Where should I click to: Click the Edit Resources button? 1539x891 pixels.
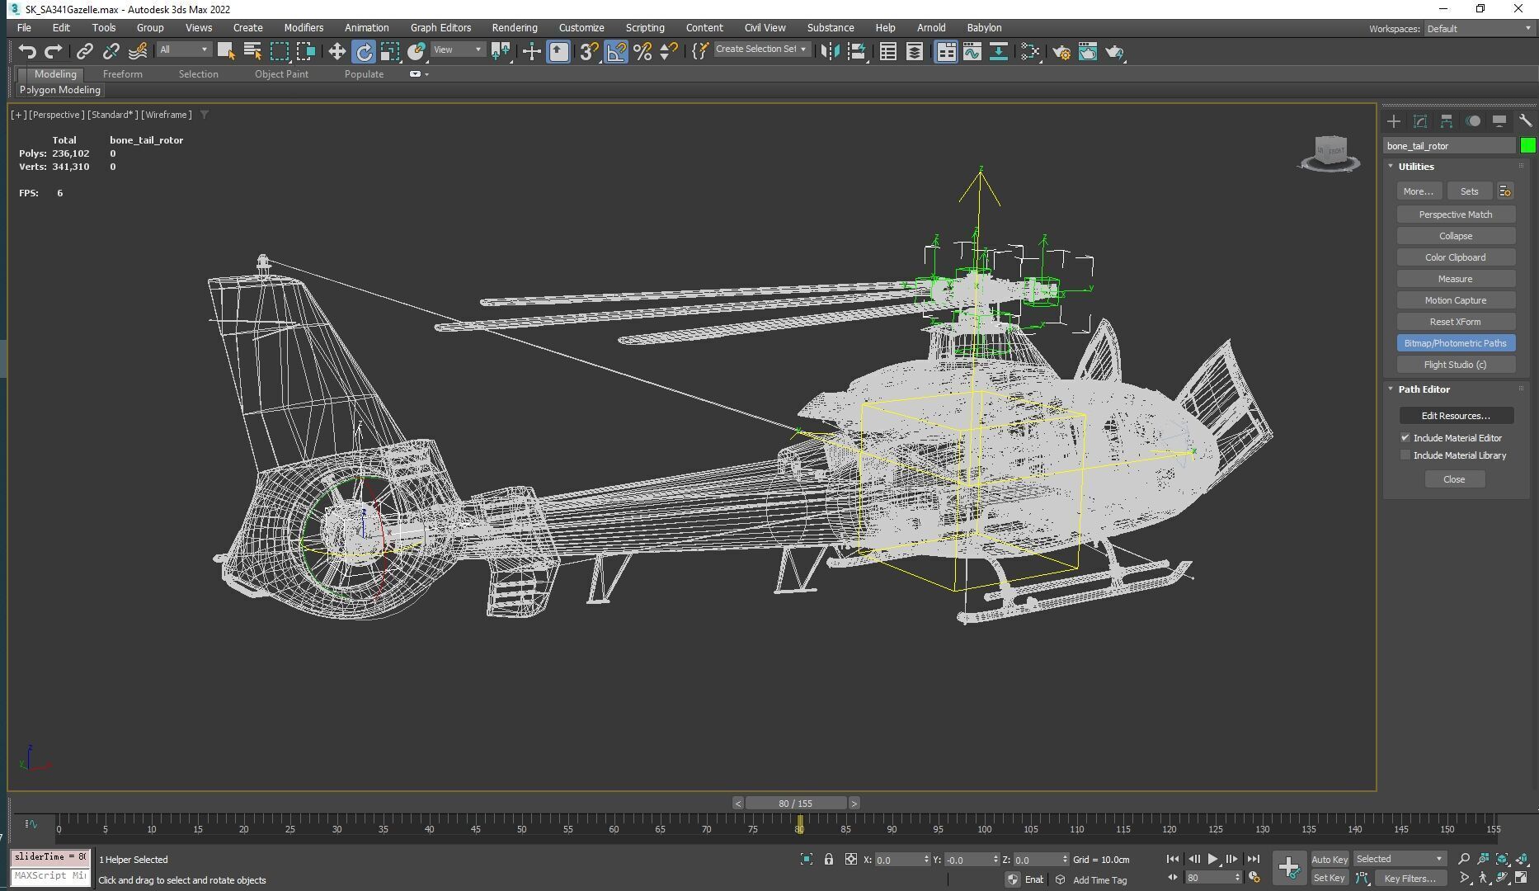pos(1456,416)
